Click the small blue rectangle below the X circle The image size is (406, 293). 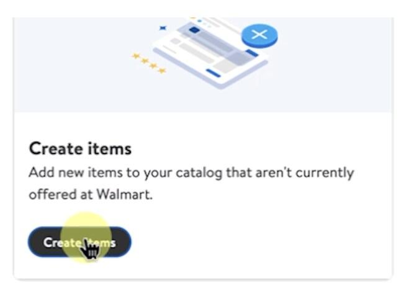click(252, 53)
